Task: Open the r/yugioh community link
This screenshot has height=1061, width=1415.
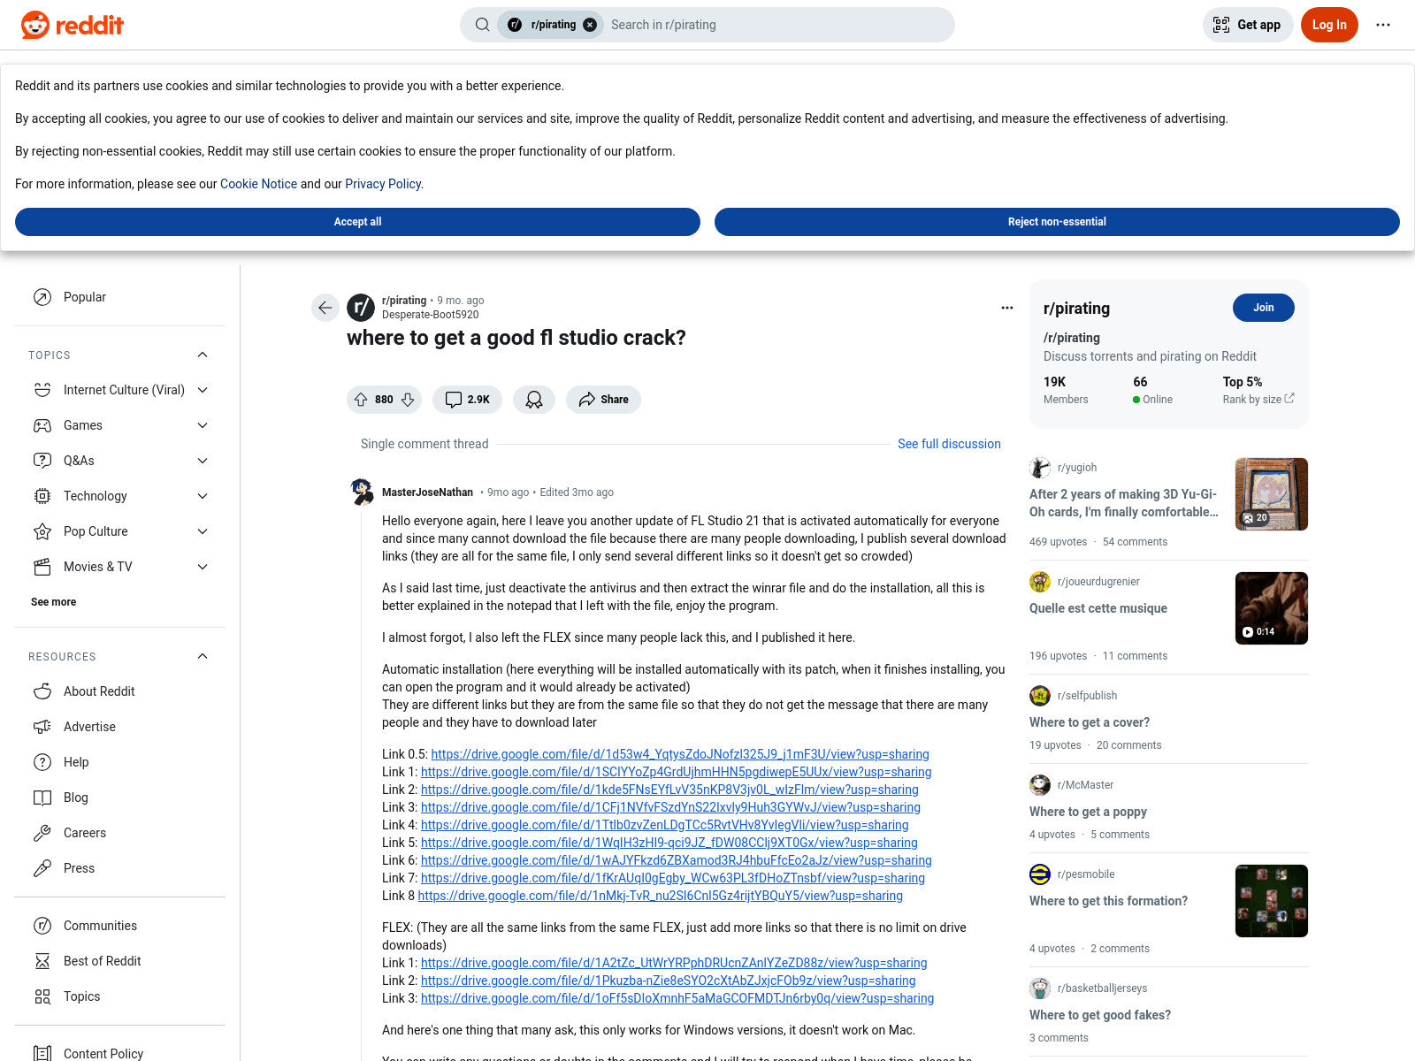Action: point(1077,468)
